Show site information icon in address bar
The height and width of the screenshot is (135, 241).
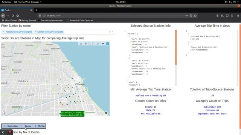(x=44, y=16)
